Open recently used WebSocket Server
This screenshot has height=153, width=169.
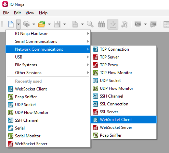point(48,144)
